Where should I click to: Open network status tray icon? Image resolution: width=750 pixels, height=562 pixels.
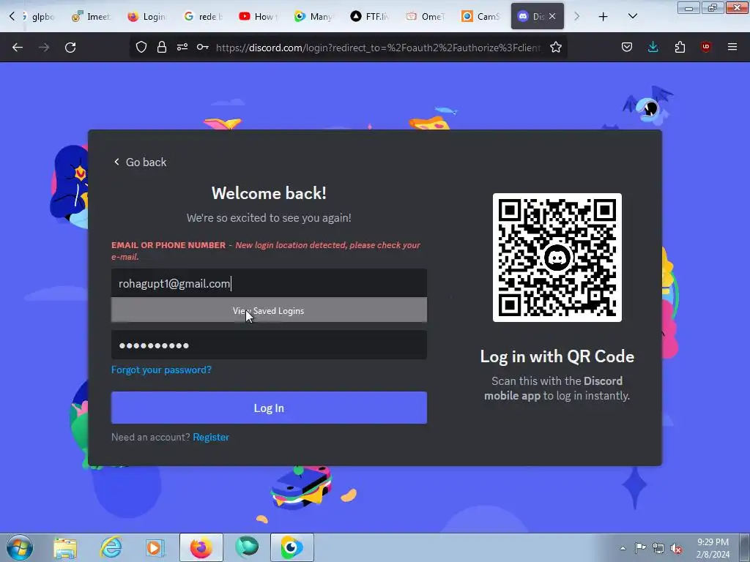[658, 548]
